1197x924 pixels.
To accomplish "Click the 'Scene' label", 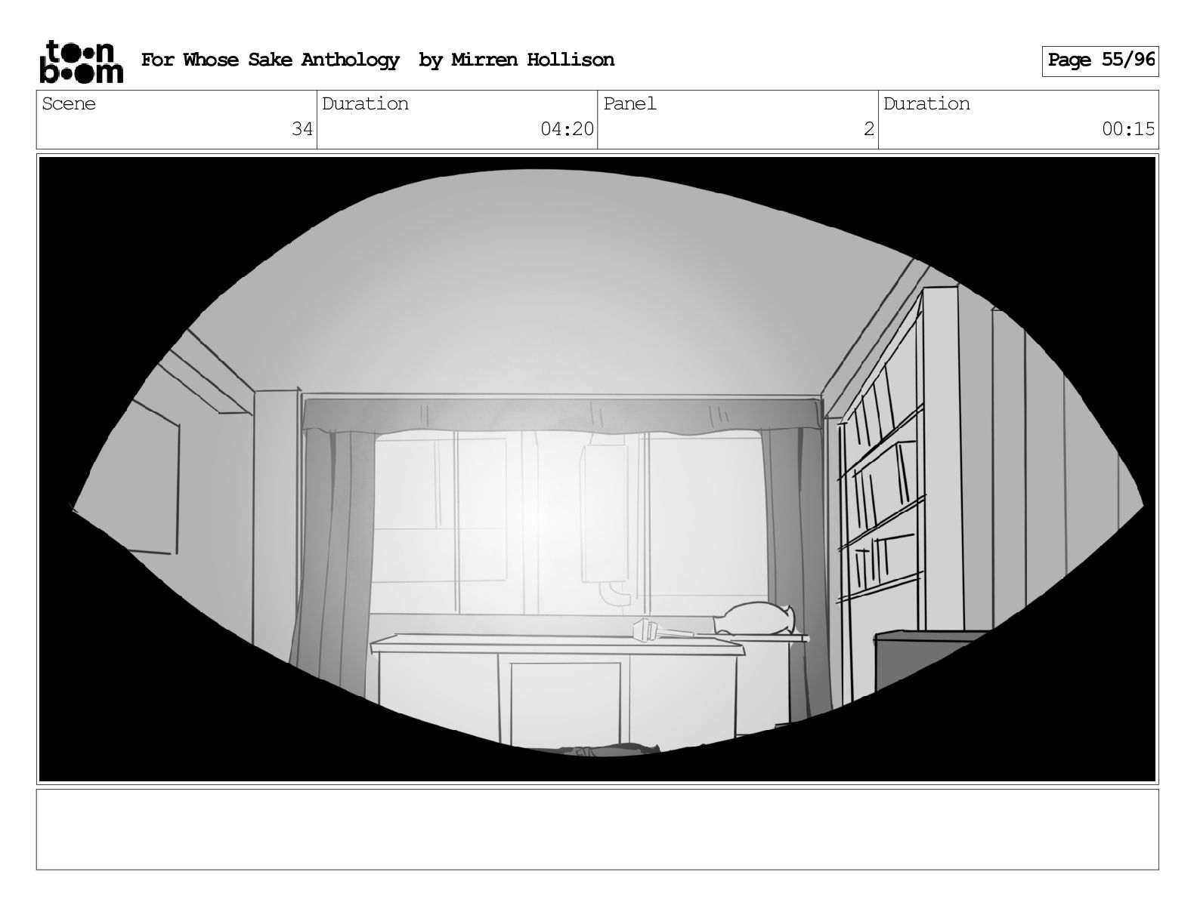I will click(69, 104).
